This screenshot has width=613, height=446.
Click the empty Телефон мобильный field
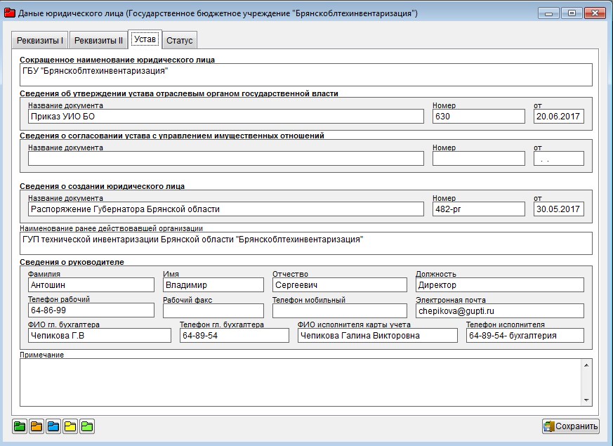click(340, 311)
